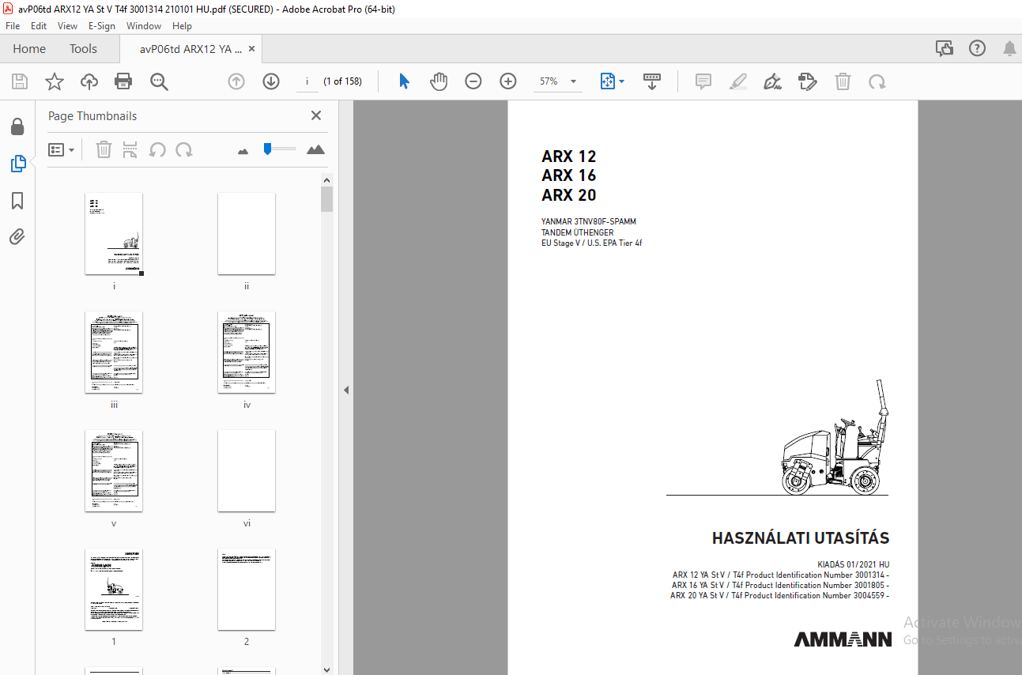The width and height of the screenshot is (1022, 675).
Task: Click the stamp tool icon
Action: (x=807, y=81)
